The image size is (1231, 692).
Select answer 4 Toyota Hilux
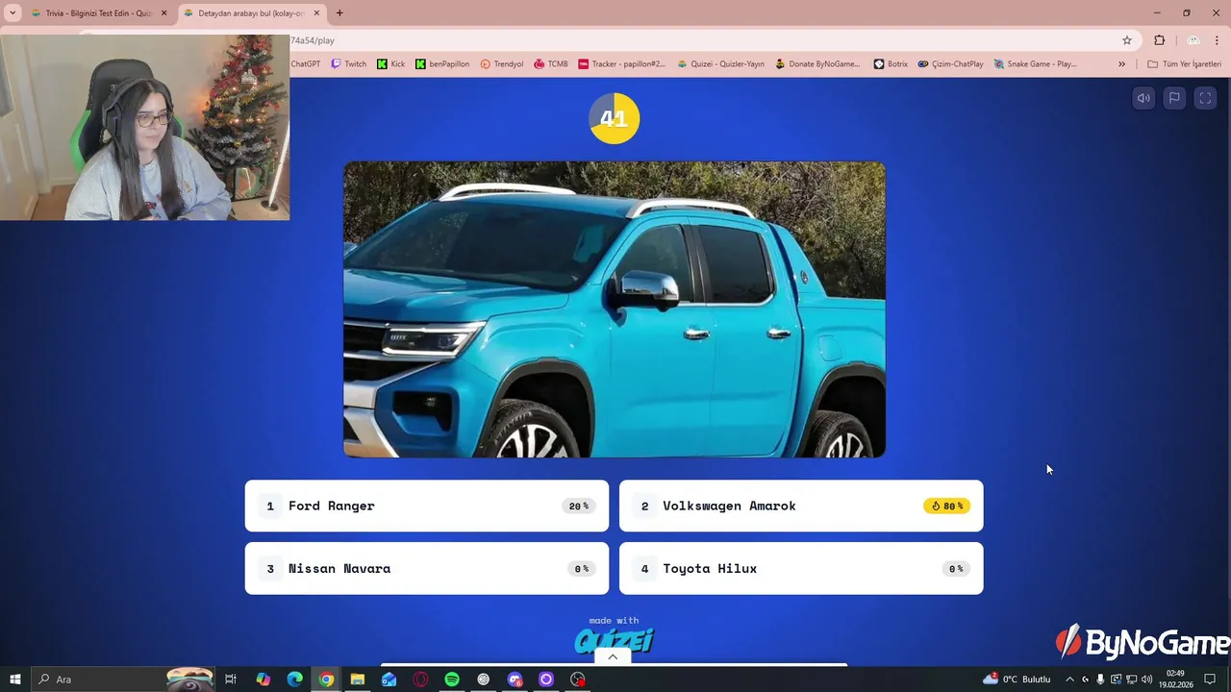coord(801,568)
